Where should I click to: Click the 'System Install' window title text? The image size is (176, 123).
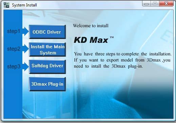click(x=24, y=5)
